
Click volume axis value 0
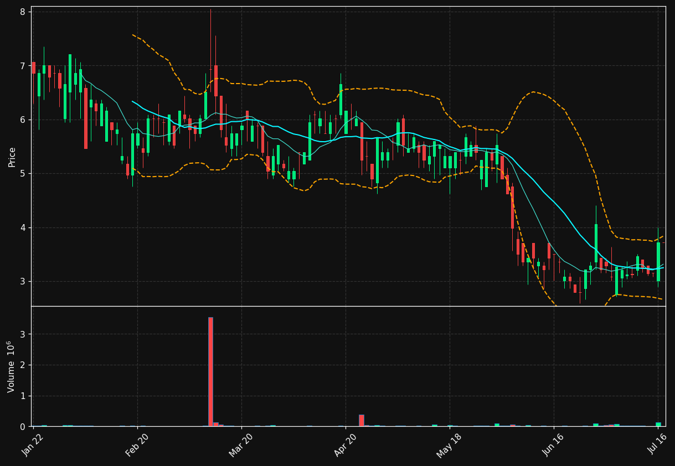[x=23, y=427]
